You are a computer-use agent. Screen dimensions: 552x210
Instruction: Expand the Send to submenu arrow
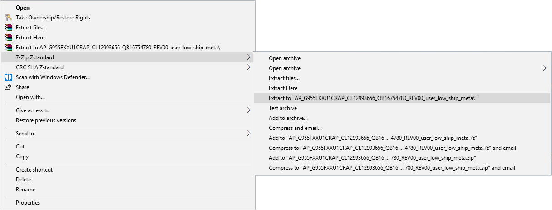248,134
